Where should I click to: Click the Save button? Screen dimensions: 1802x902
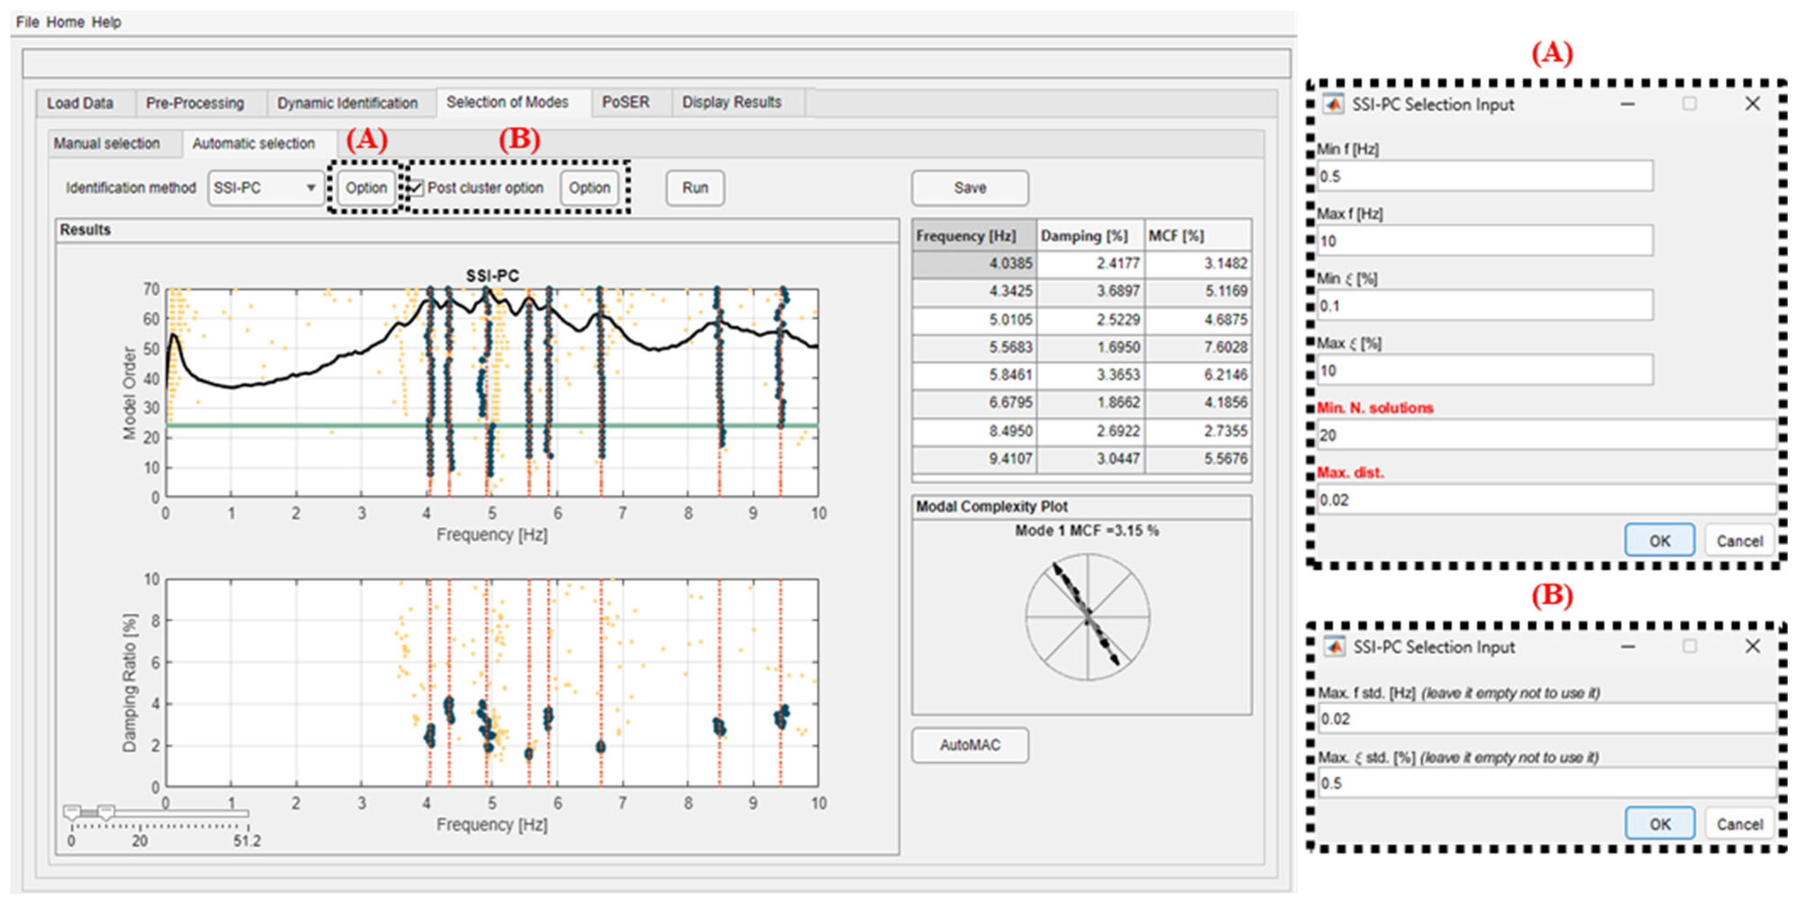pos(970,188)
